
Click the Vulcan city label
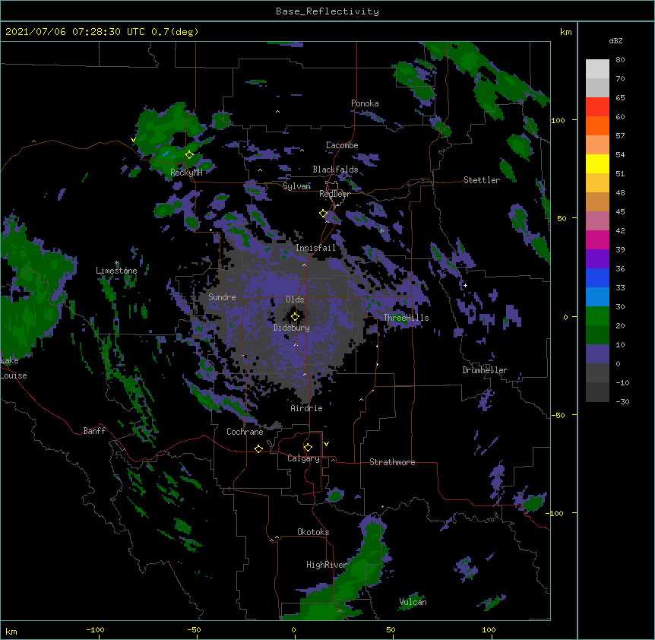[x=413, y=602]
